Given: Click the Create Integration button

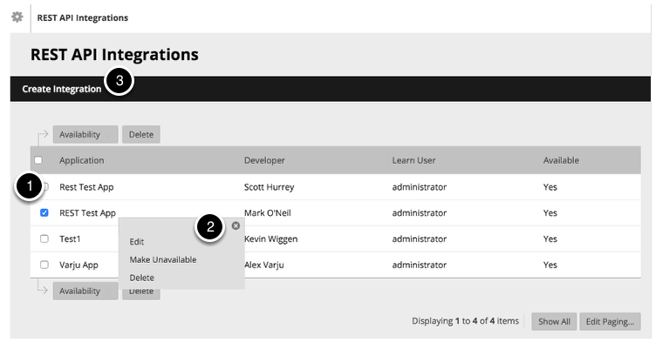Looking at the screenshot, I should coord(62,89).
